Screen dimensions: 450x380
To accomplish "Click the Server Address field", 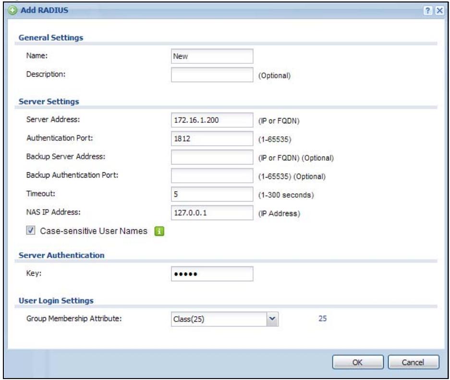I will (212, 120).
